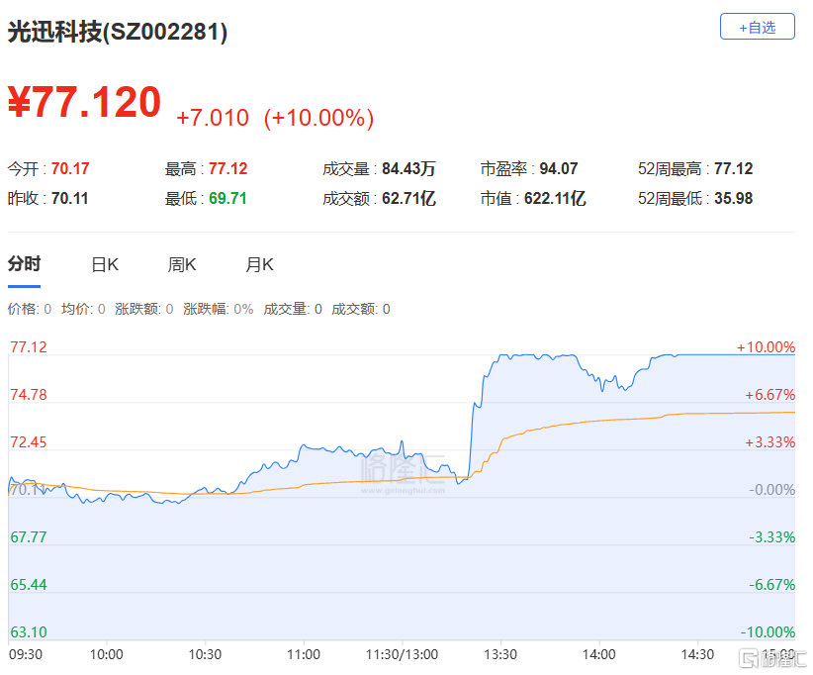Switch to the 日K tab

(x=105, y=265)
